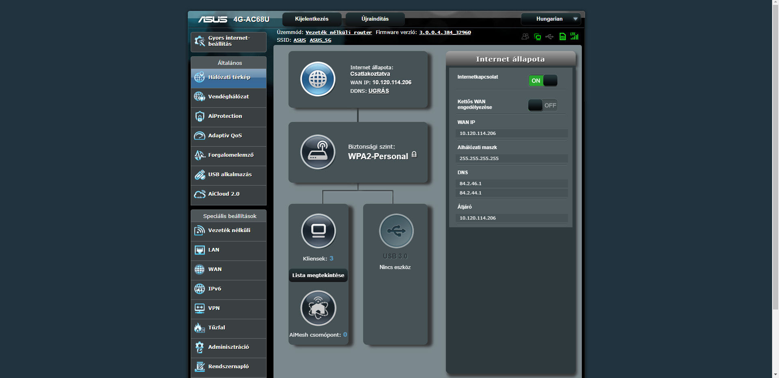Click the Speciális beállítások section header
This screenshot has width=779, height=378.
(230, 216)
